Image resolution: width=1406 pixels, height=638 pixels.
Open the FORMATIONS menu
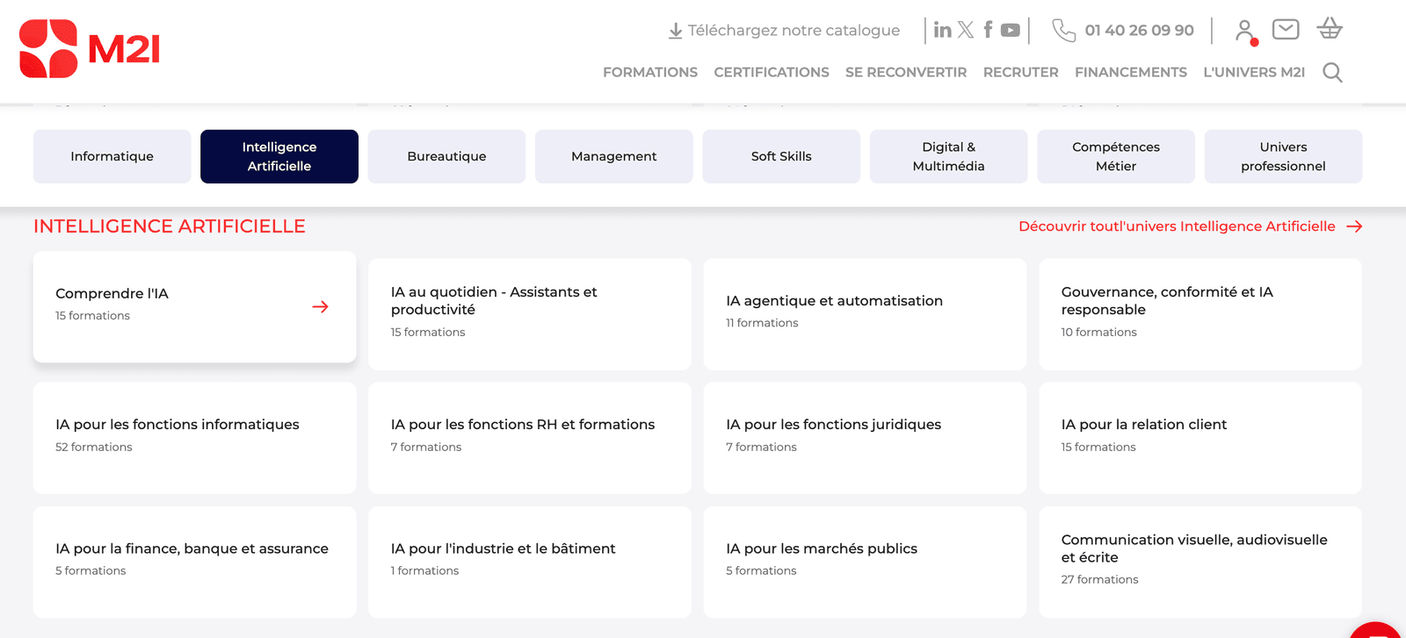tap(650, 72)
